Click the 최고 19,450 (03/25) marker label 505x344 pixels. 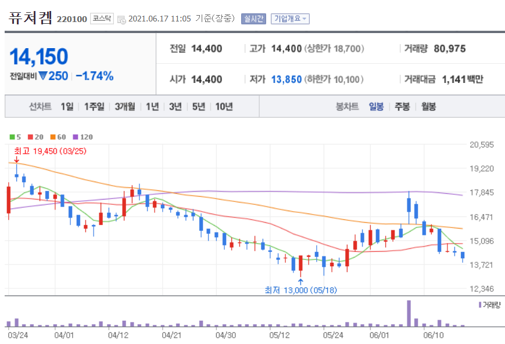50,151
